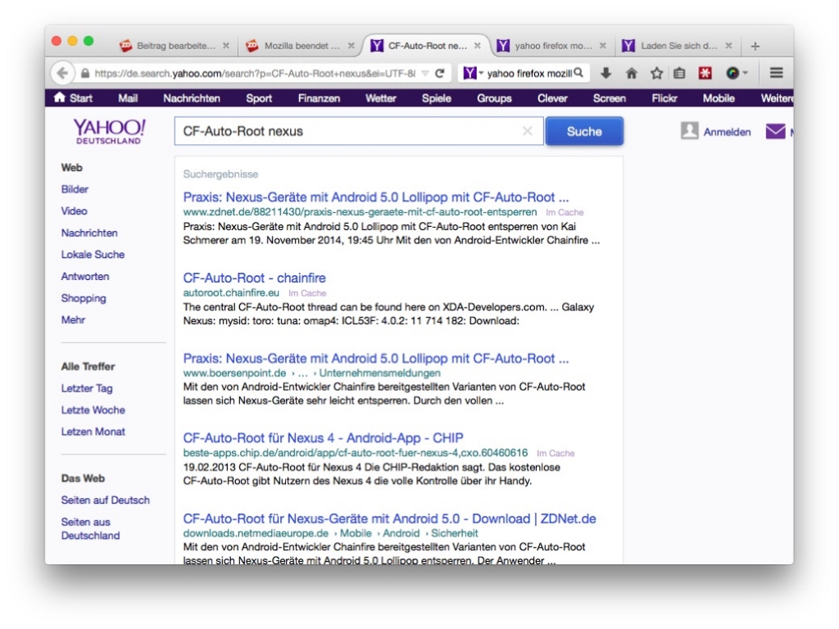Image resolution: width=839 pixels, height=629 pixels.
Task: Open the 'CF-Auto-Root - chainfire' result
Action: coord(254,278)
